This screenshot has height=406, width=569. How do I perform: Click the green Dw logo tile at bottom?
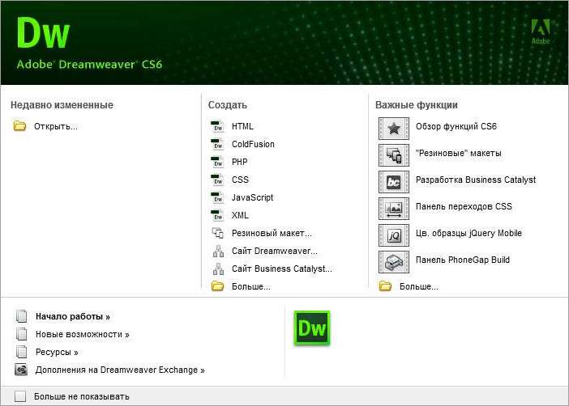(312, 328)
